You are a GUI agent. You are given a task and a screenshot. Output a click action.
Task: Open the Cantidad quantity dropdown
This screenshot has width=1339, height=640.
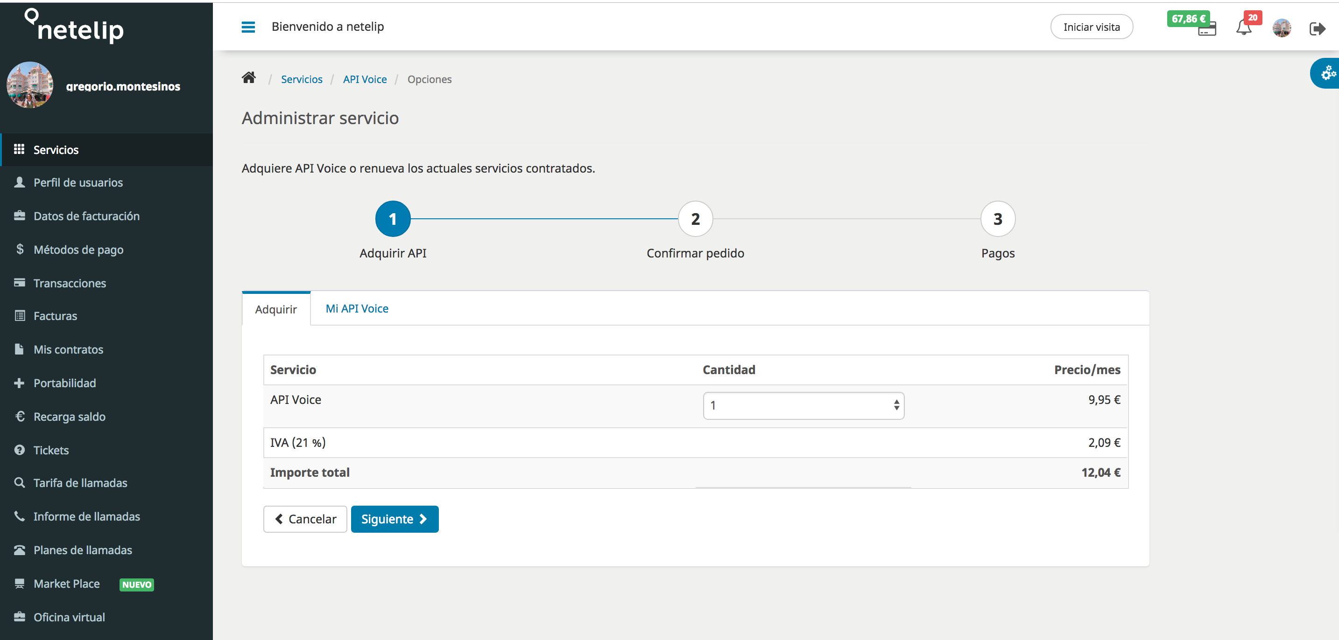pos(803,406)
